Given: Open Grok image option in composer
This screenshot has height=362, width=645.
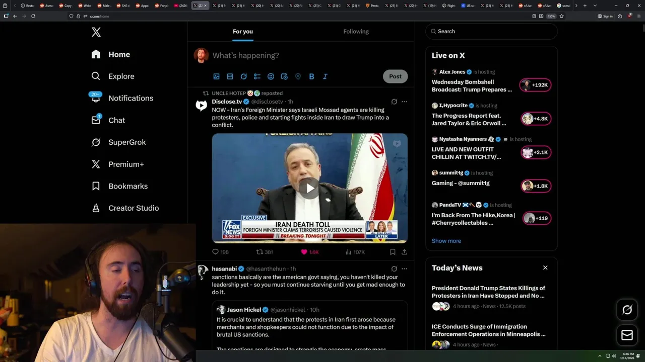Looking at the screenshot, I should click(243, 76).
